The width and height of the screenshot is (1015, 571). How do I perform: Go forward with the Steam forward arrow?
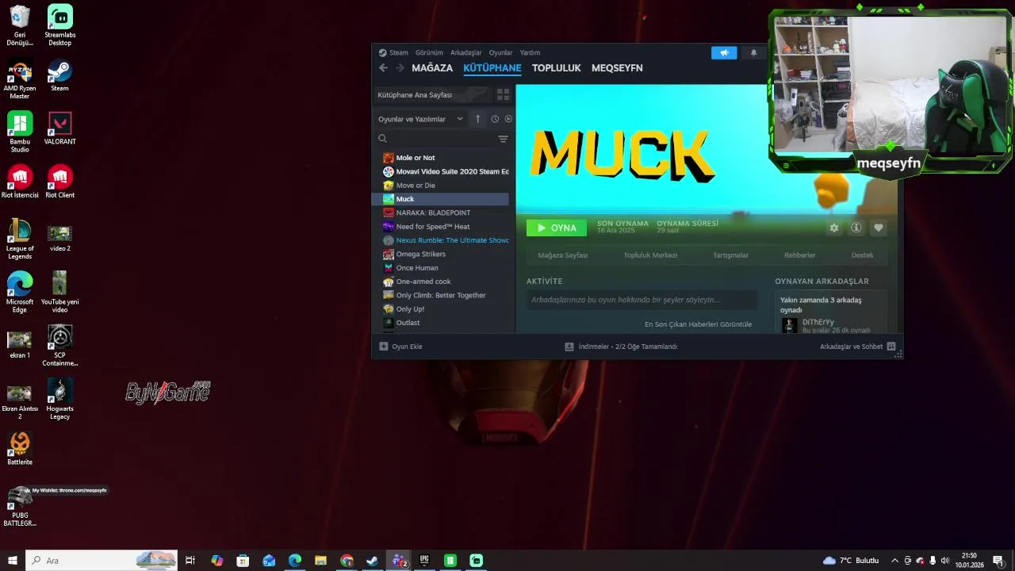pyautogui.click(x=400, y=68)
